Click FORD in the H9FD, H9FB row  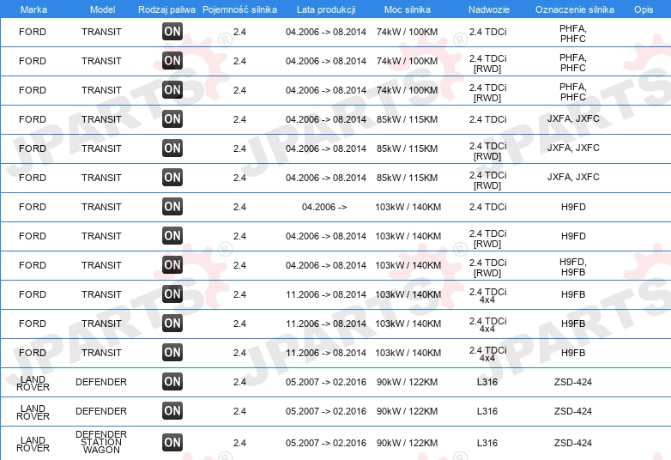click(x=33, y=265)
